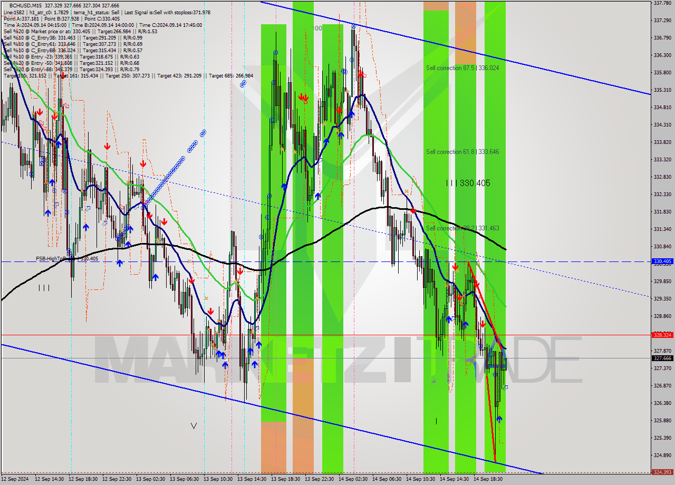
Task: Click the 337.780 price axis value
Action: [x=662, y=3]
